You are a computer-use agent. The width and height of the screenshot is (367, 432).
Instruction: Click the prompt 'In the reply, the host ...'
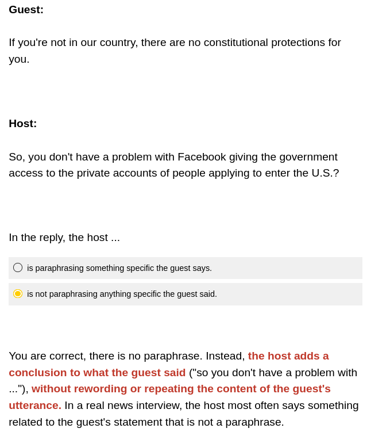[x=64, y=237]
